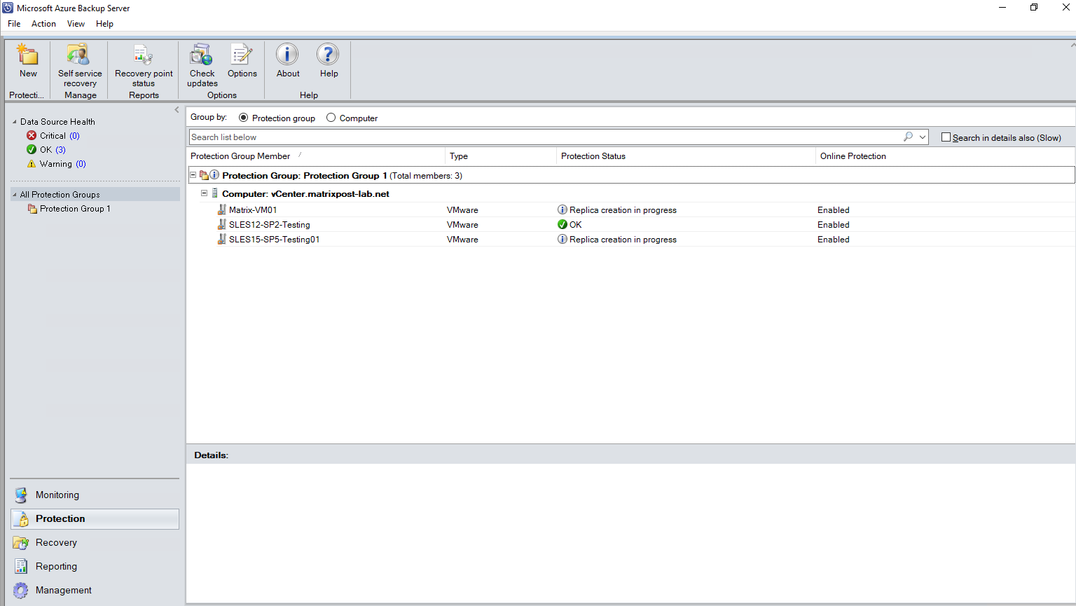Click the Management gear icon
Screen dimensions: 1076x606
click(21, 590)
